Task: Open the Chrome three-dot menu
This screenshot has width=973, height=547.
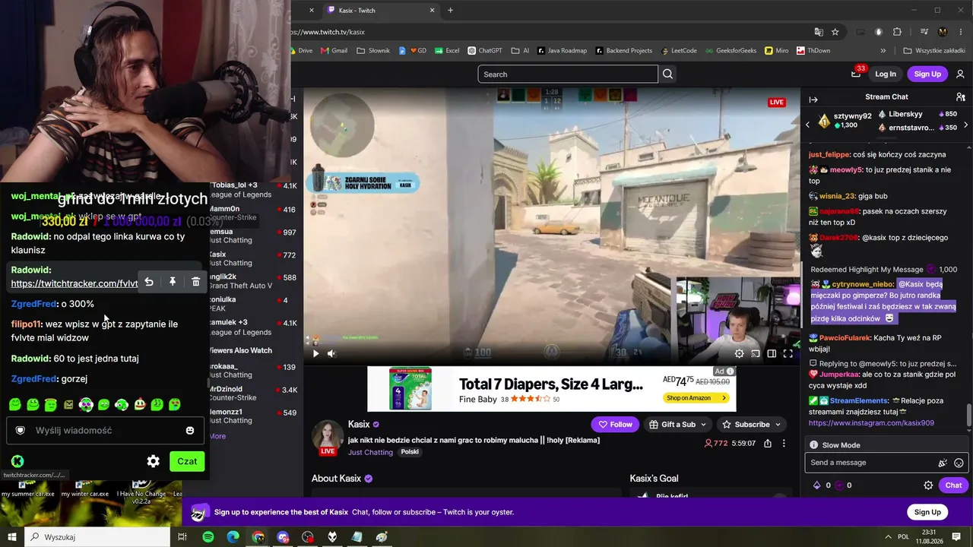Action: click(962, 32)
